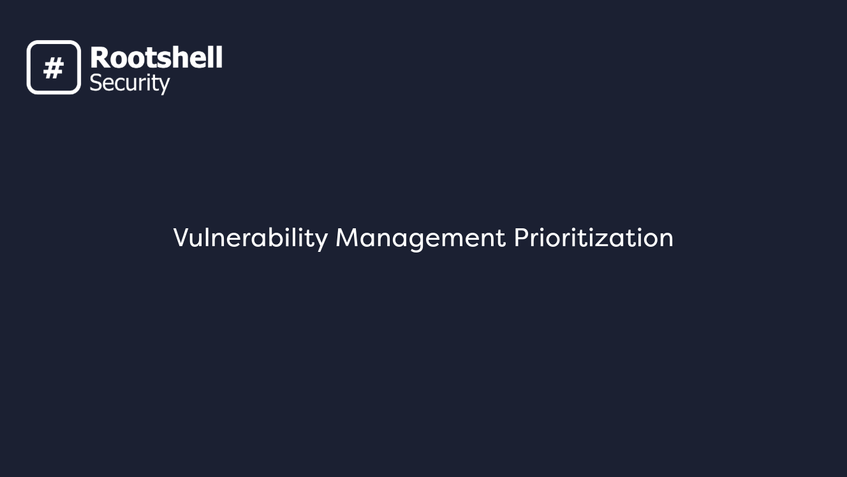Screen dimensions: 847x477
Task: Click the "Rootshell" brand name text
Action: pos(156,58)
